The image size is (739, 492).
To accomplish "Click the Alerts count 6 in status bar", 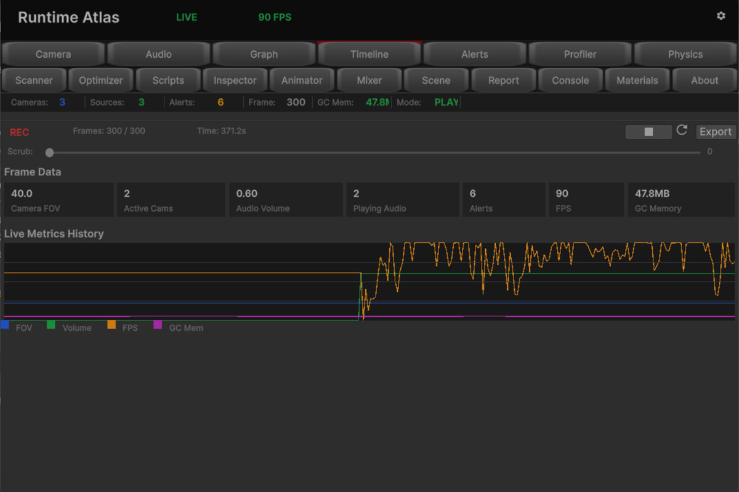I will click(220, 102).
